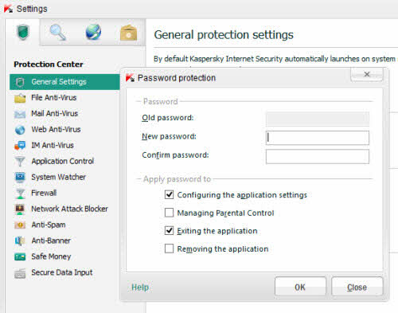Open the Advanced Settings box tab
The image size is (398, 313).
(x=128, y=33)
